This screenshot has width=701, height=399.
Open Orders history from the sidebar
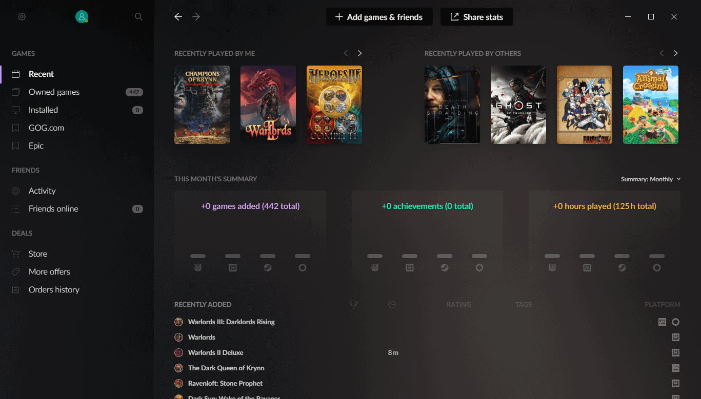pyautogui.click(x=54, y=289)
